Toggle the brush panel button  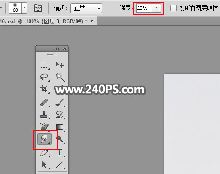point(38,8)
